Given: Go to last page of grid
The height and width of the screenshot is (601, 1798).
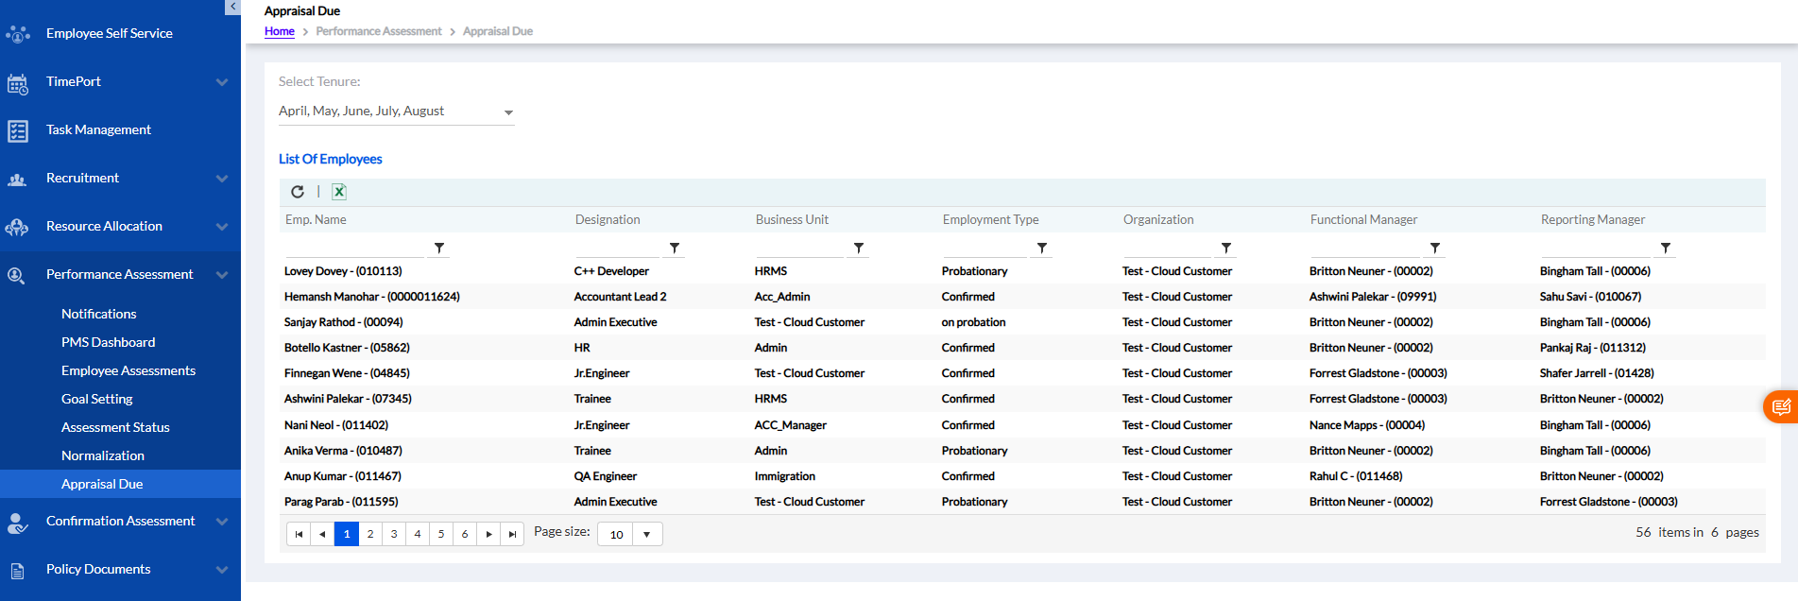Looking at the screenshot, I should coord(512,534).
